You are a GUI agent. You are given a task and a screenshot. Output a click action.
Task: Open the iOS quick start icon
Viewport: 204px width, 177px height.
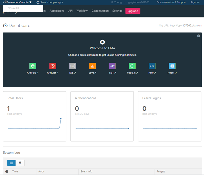(73, 66)
